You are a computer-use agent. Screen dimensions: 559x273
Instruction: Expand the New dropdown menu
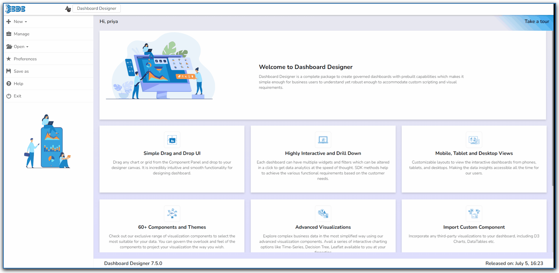point(20,22)
